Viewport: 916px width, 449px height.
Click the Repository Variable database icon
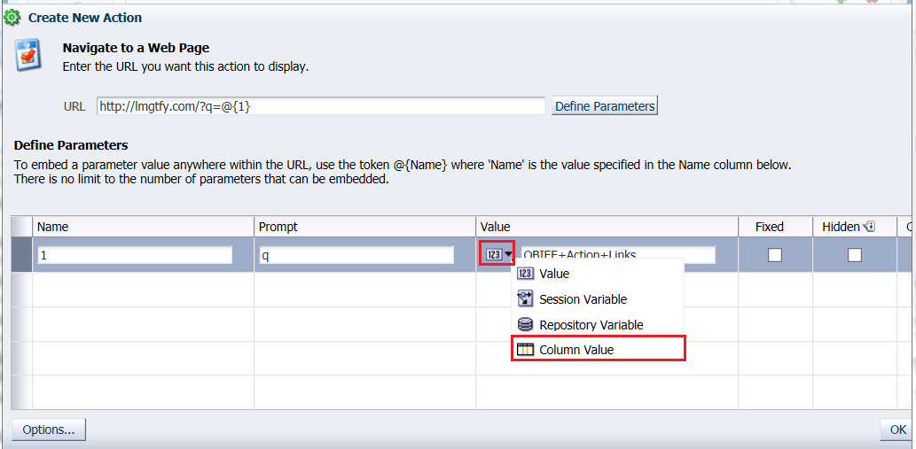tap(526, 325)
